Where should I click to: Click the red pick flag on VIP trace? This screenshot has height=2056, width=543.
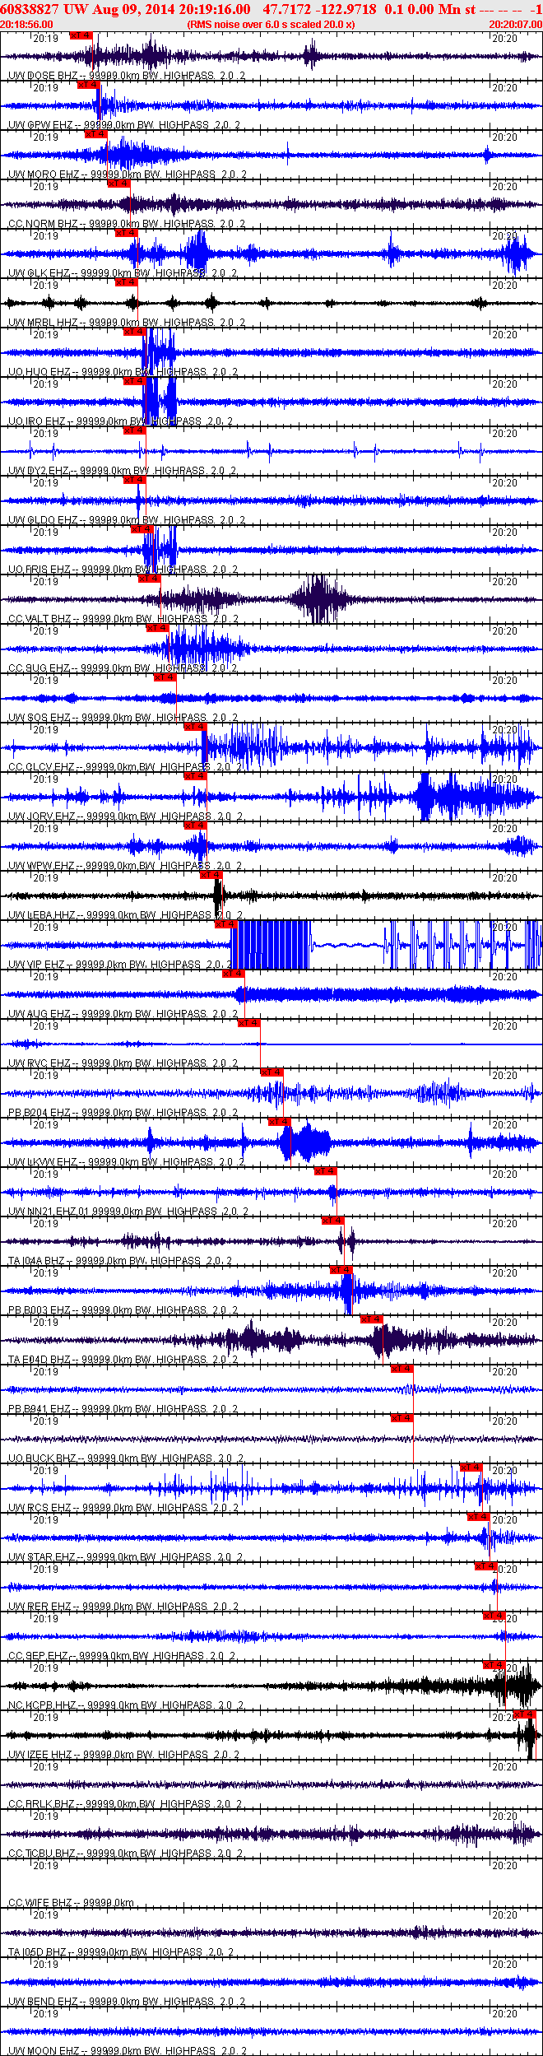[x=226, y=924]
